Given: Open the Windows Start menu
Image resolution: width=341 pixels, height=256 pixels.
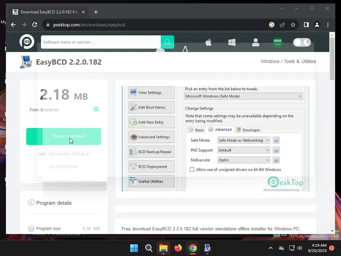Looking at the screenshot, I should [x=134, y=248].
